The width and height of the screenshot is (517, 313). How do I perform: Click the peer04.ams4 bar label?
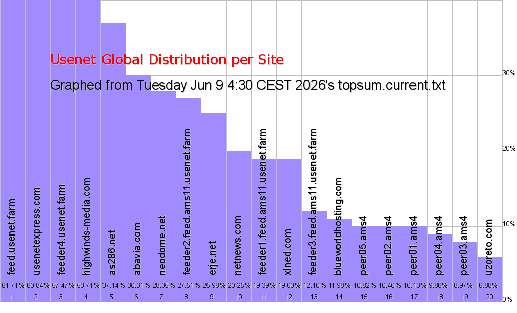pyautogui.click(x=438, y=246)
